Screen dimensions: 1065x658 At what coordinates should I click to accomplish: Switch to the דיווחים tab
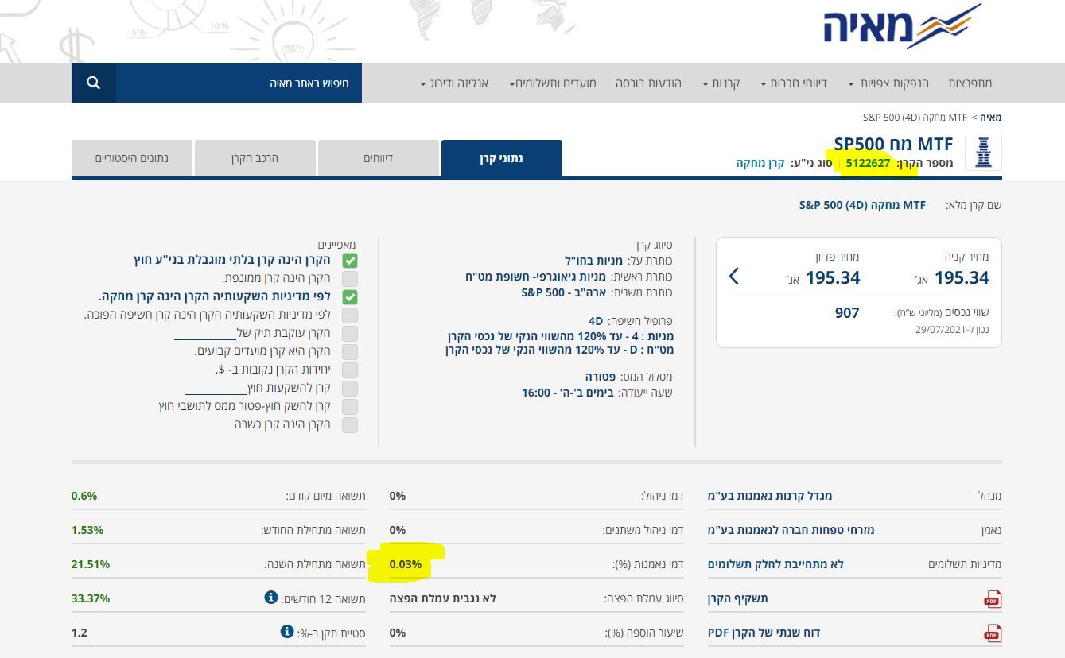[379, 158]
